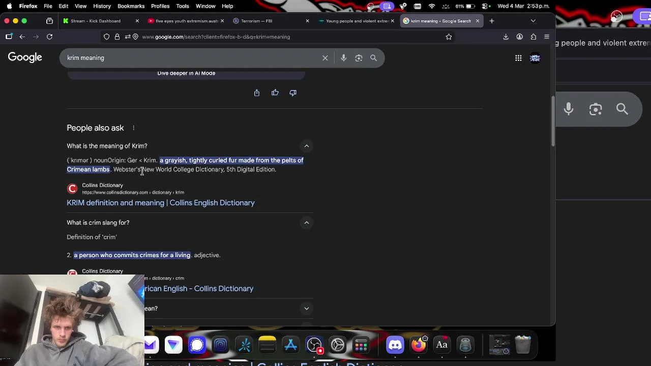Open tracking protection shield icon
Viewport: 651px width, 366px height.
pos(106,37)
